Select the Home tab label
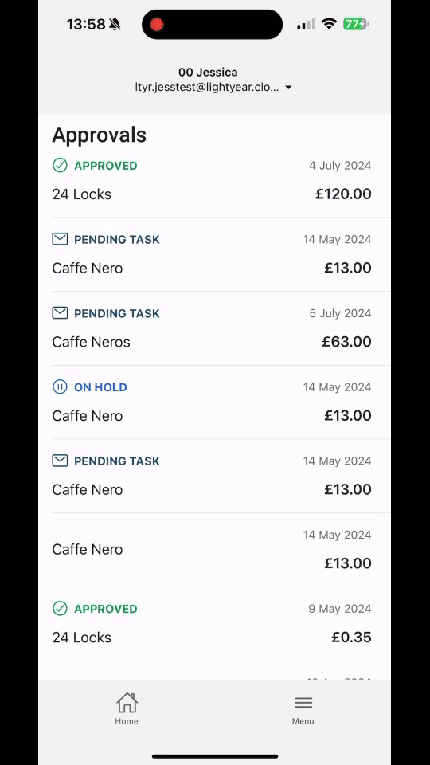 click(x=127, y=721)
